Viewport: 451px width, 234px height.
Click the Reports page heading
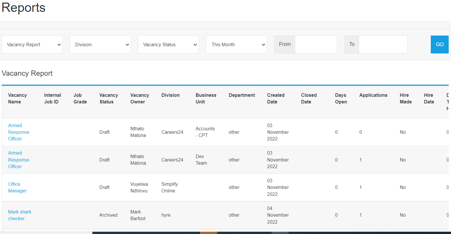(x=23, y=7)
